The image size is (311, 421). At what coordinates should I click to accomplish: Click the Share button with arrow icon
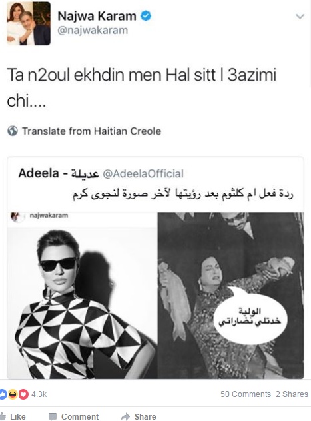[139, 416]
